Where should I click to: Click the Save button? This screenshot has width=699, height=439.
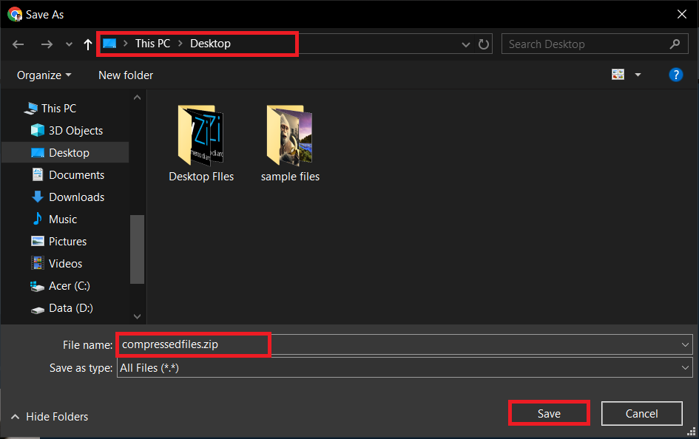coord(548,413)
